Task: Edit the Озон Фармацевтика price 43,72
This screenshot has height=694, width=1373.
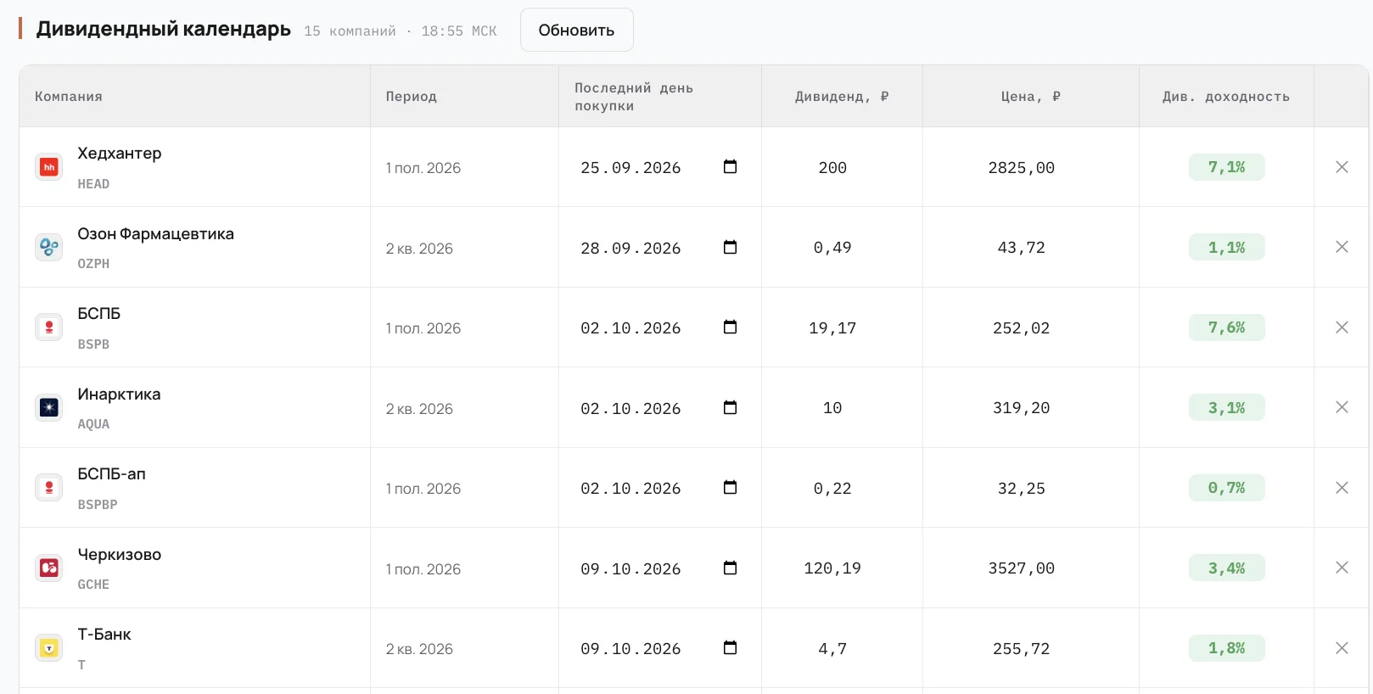Action: point(1022,248)
